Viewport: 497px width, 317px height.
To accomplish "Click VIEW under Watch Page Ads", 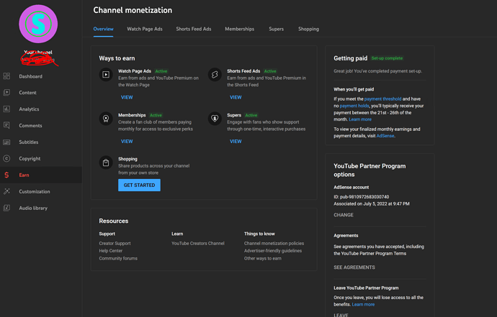I will point(127,98).
